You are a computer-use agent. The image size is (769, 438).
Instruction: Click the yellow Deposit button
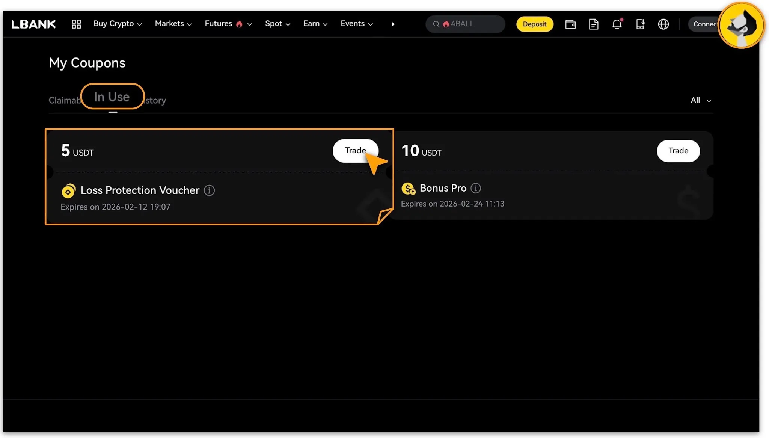click(x=535, y=24)
